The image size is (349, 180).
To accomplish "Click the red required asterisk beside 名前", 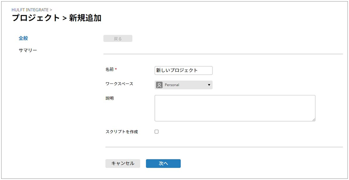I will coord(116,69).
